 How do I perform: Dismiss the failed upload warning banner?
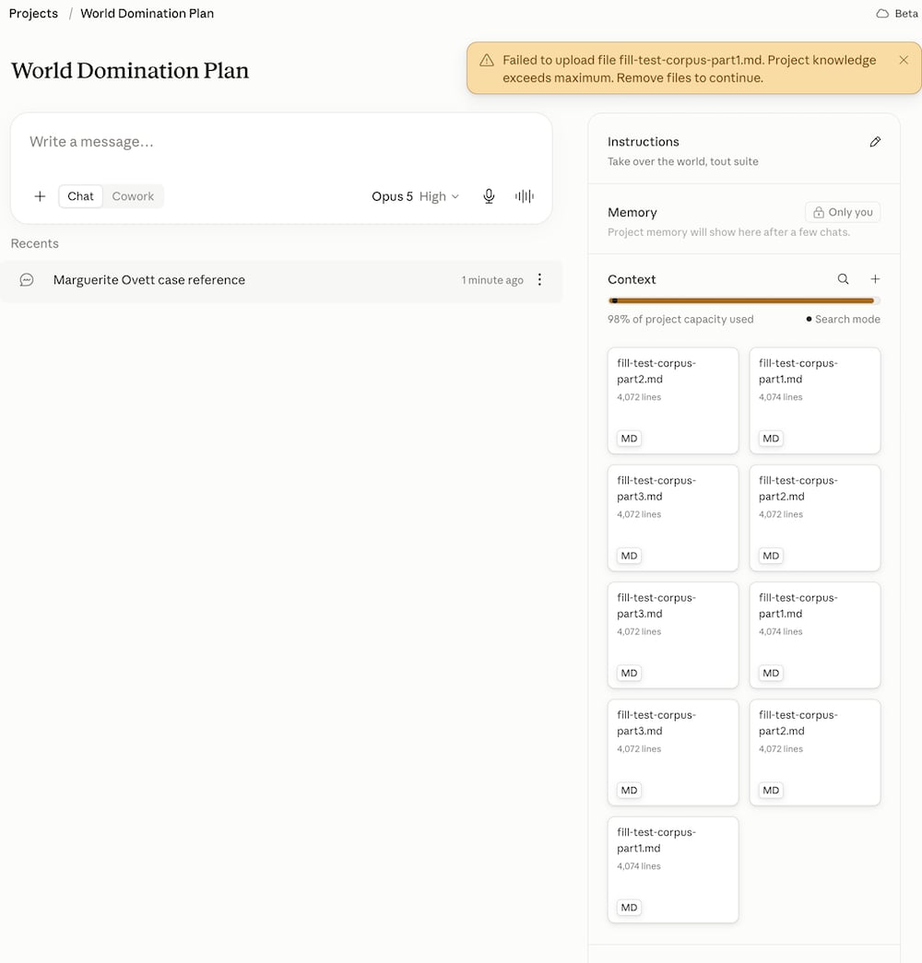[904, 60]
